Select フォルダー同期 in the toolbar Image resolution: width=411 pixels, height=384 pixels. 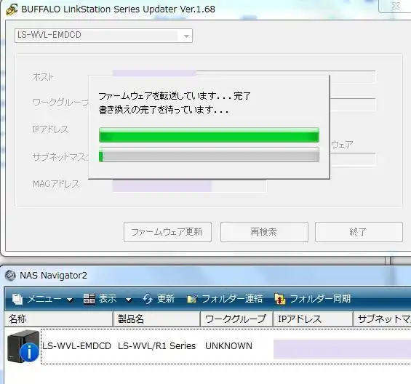click(320, 299)
